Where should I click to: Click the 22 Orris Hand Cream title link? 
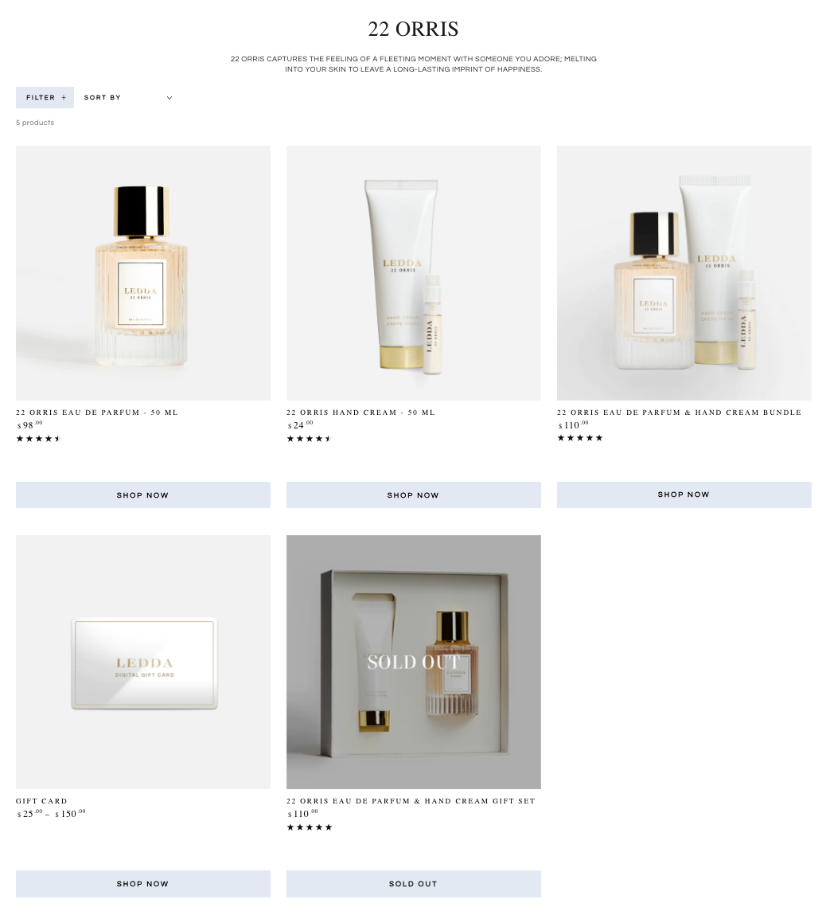(360, 412)
